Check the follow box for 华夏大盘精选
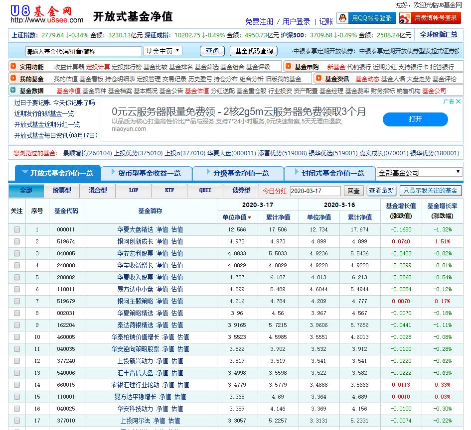Image resolution: width=471 pixels, height=430 pixels. 17,229
